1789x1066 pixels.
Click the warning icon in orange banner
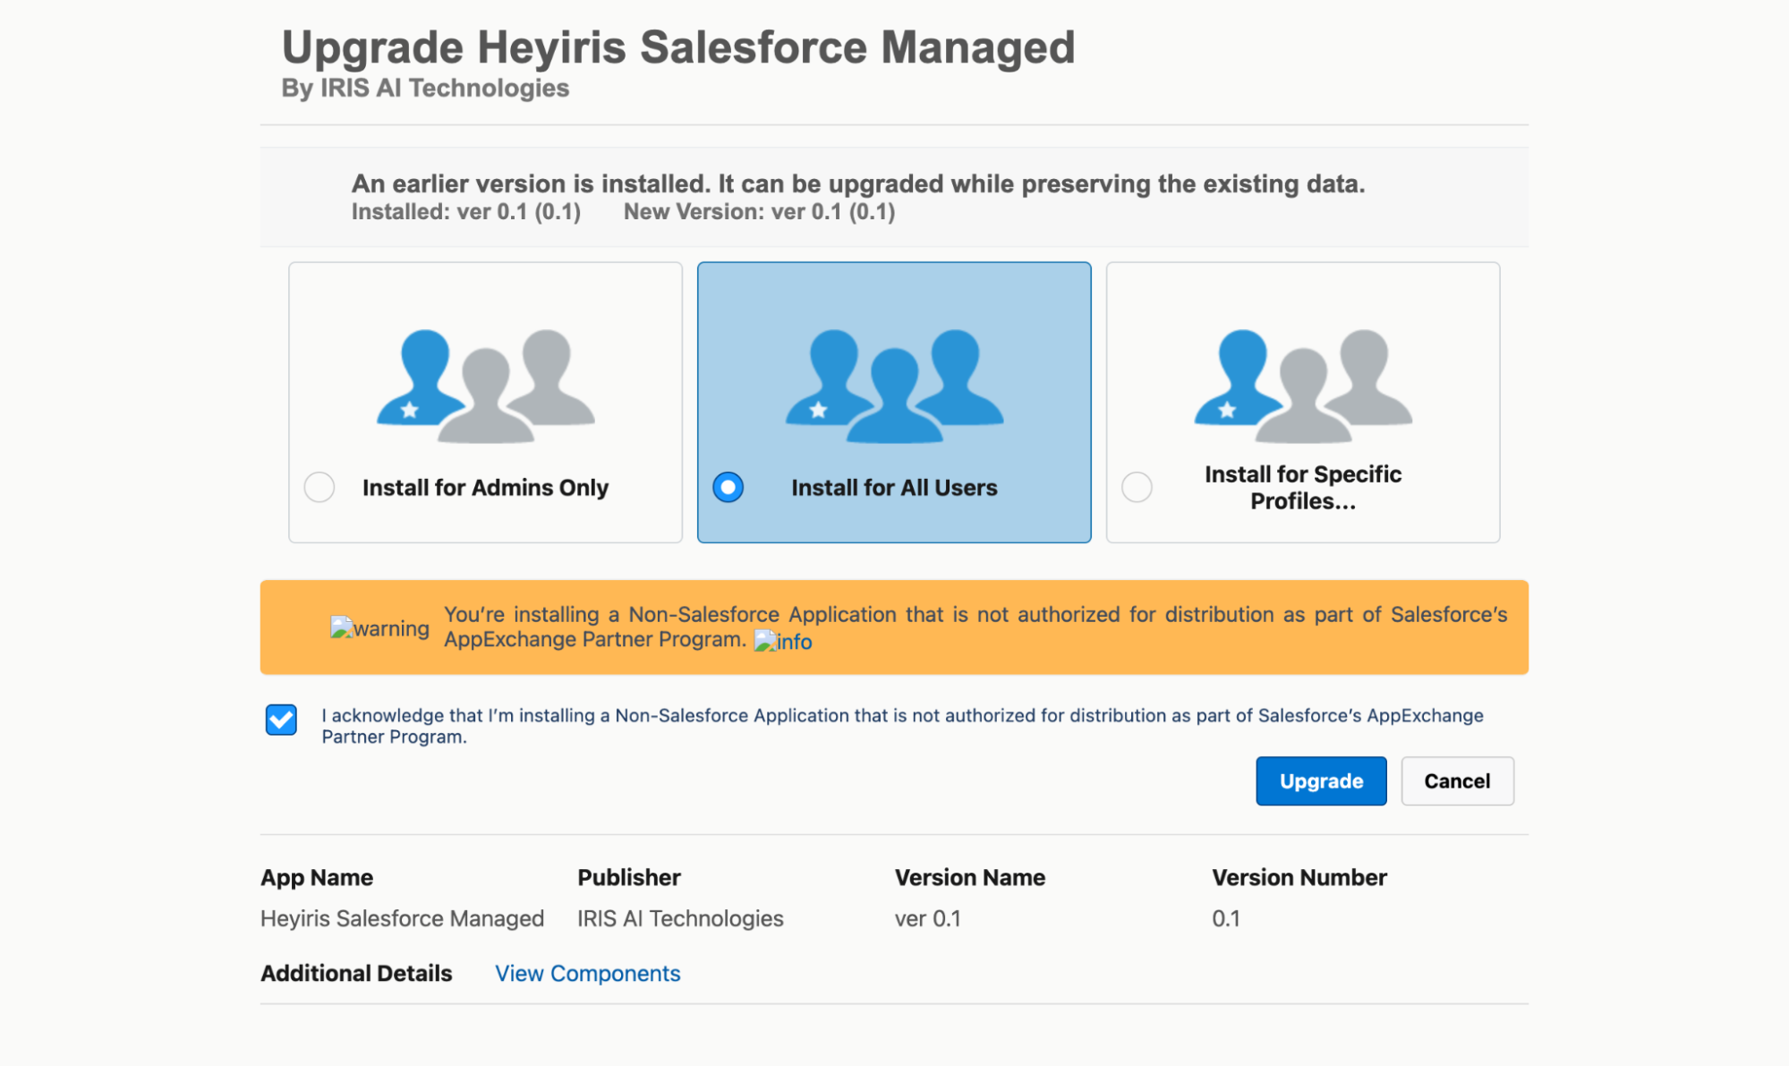point(379,628)
